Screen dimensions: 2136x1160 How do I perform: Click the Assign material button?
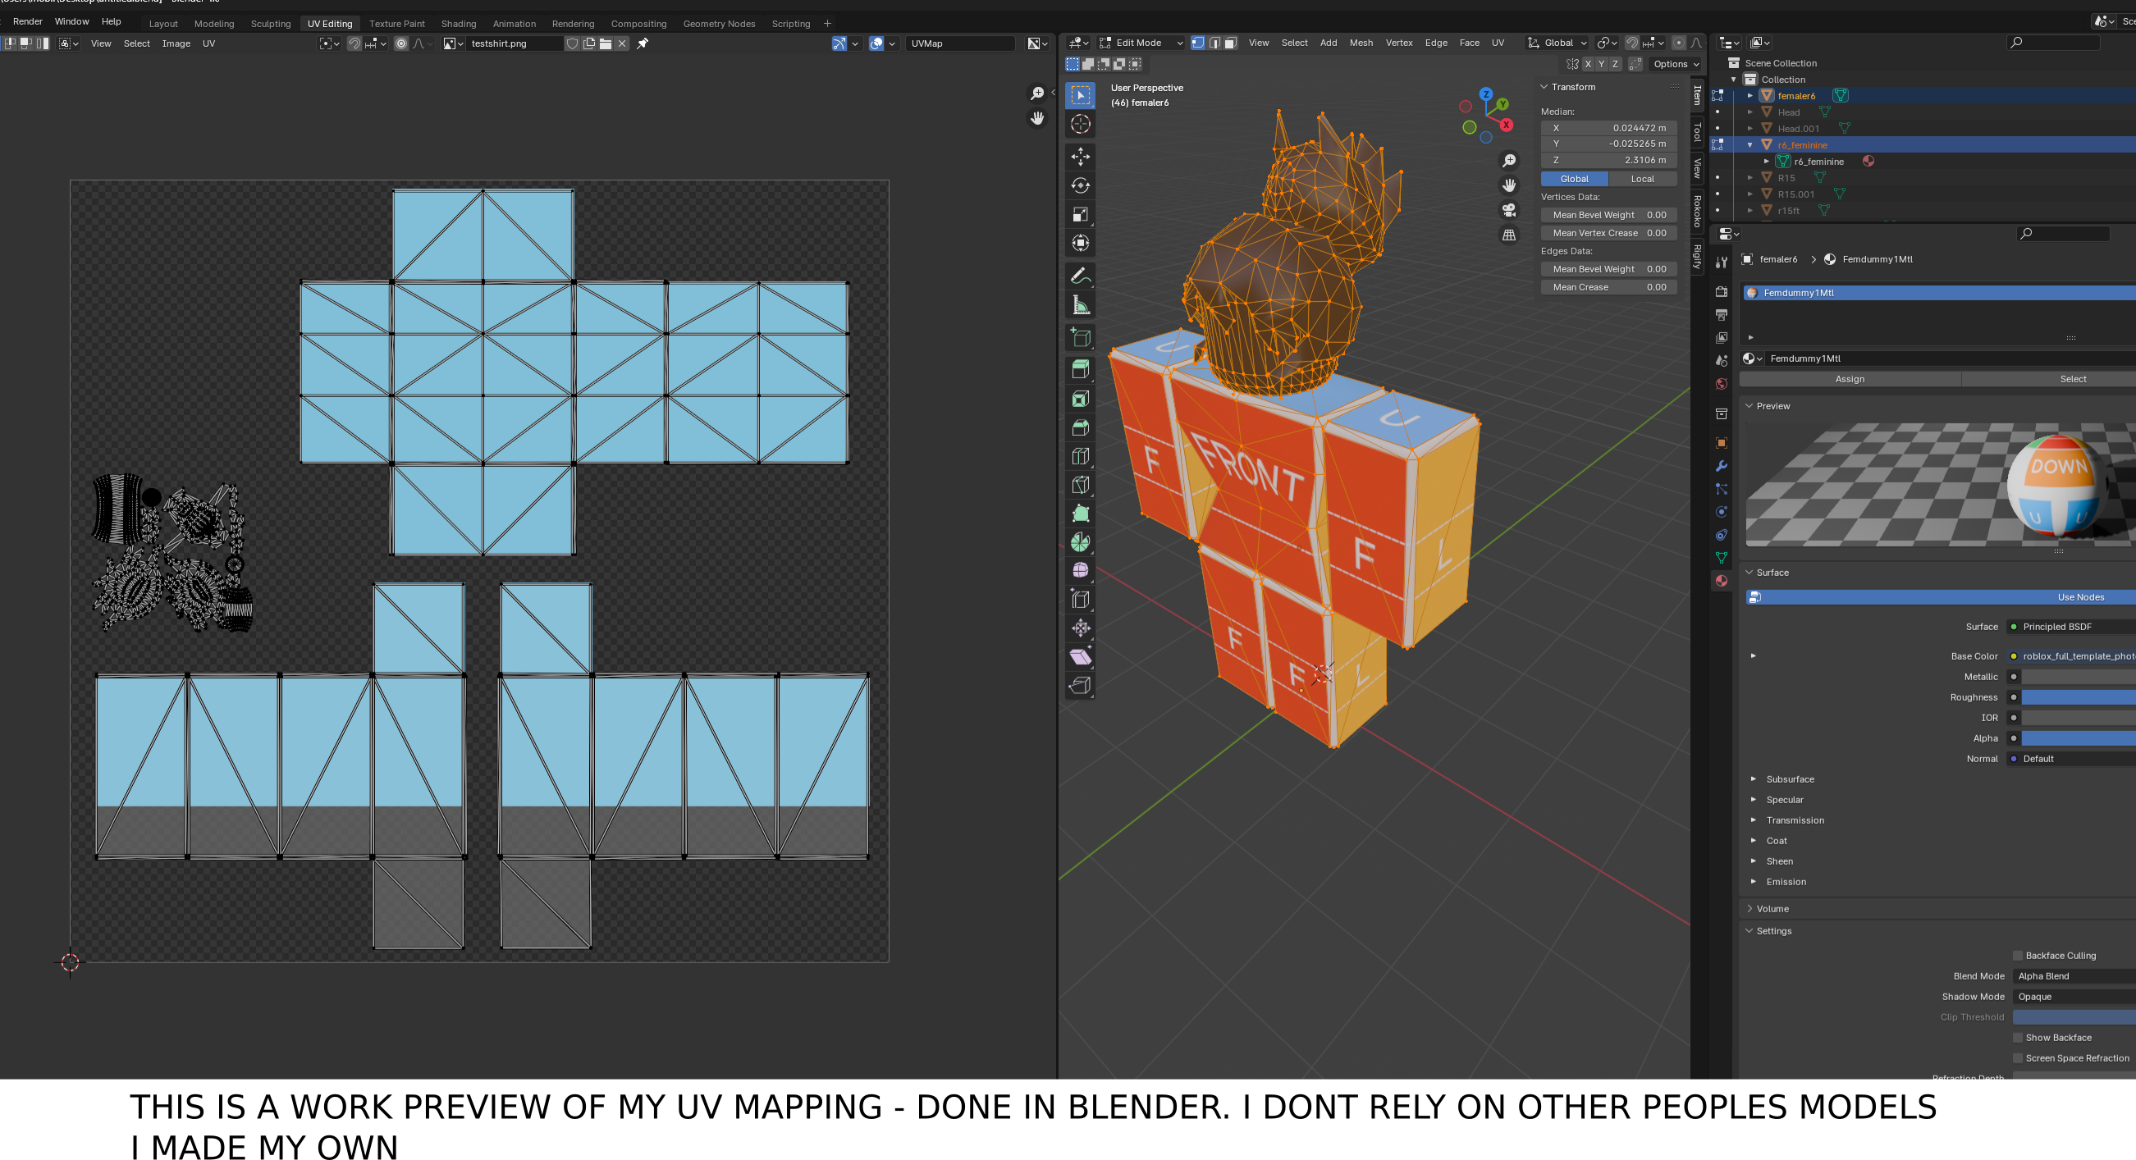[x=1849, y=379]
